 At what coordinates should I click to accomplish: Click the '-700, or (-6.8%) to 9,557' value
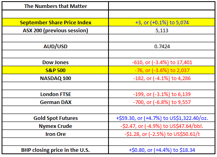click(162, 102)
